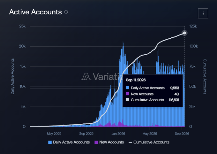Click the tooltip value 116,631
This screenshot has height=154, width=217.
coord(174,100)
